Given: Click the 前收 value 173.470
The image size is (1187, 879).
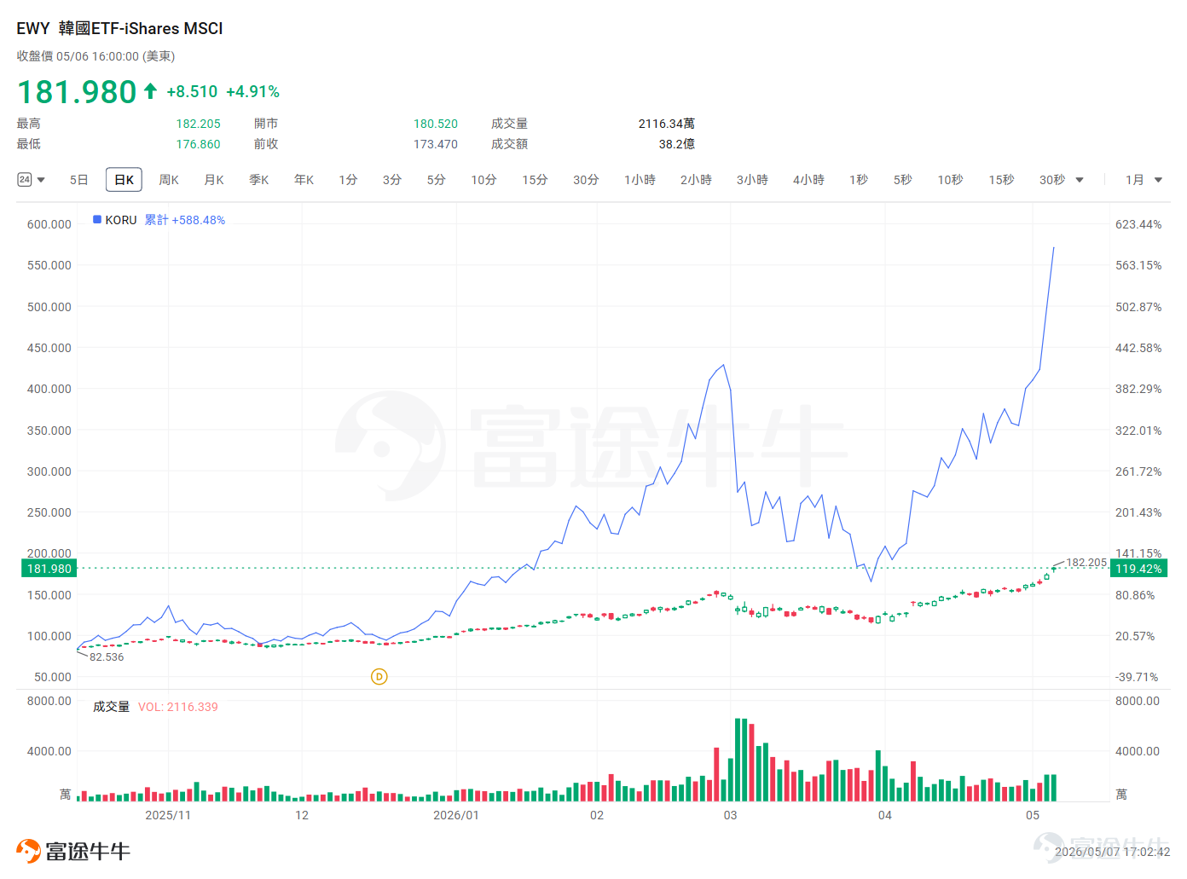Looking at the screenshot, I should (x=436, y=144).
